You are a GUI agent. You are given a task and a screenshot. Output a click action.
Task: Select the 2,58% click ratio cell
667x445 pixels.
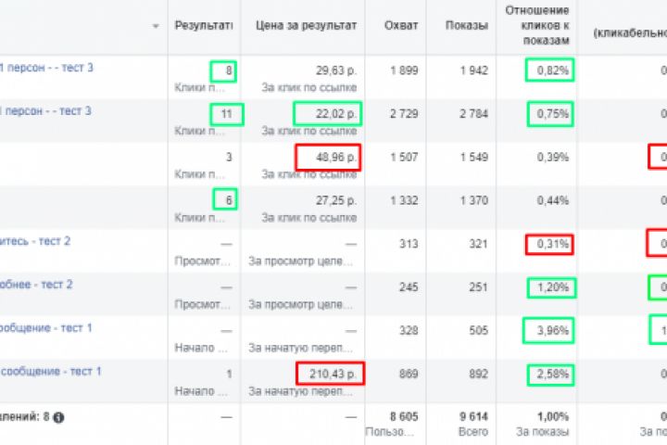549,375
